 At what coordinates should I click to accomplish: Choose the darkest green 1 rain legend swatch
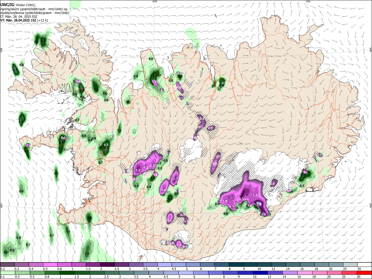(67, 273)
